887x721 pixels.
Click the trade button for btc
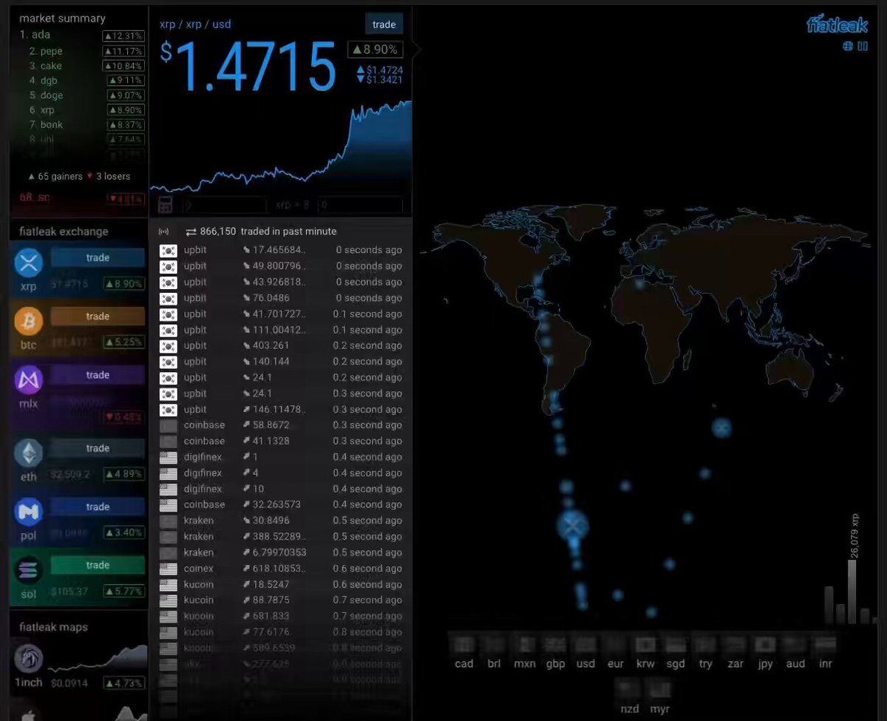(x=98, y=317)
